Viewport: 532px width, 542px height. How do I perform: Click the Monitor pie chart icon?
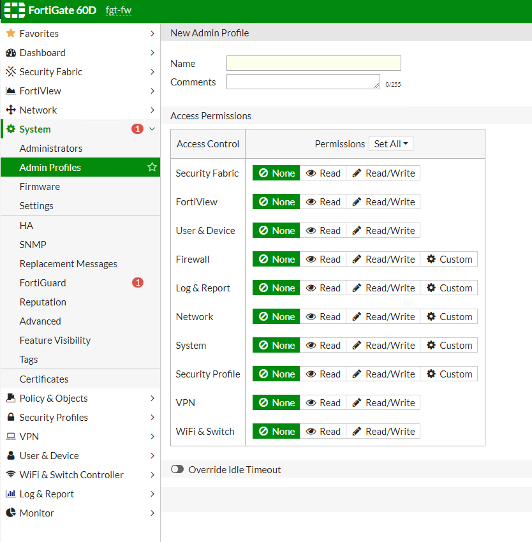click(x=10, y=513)
